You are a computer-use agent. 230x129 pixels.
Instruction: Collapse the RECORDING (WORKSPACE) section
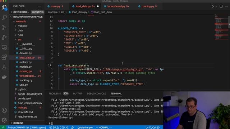point(27,17)
